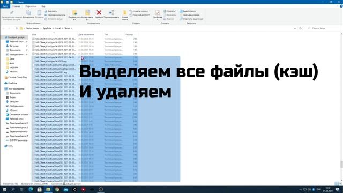This screenshot has height=193, width=343.
Task: Click the red Удалить (Delete) X icon
Action: 99,13
